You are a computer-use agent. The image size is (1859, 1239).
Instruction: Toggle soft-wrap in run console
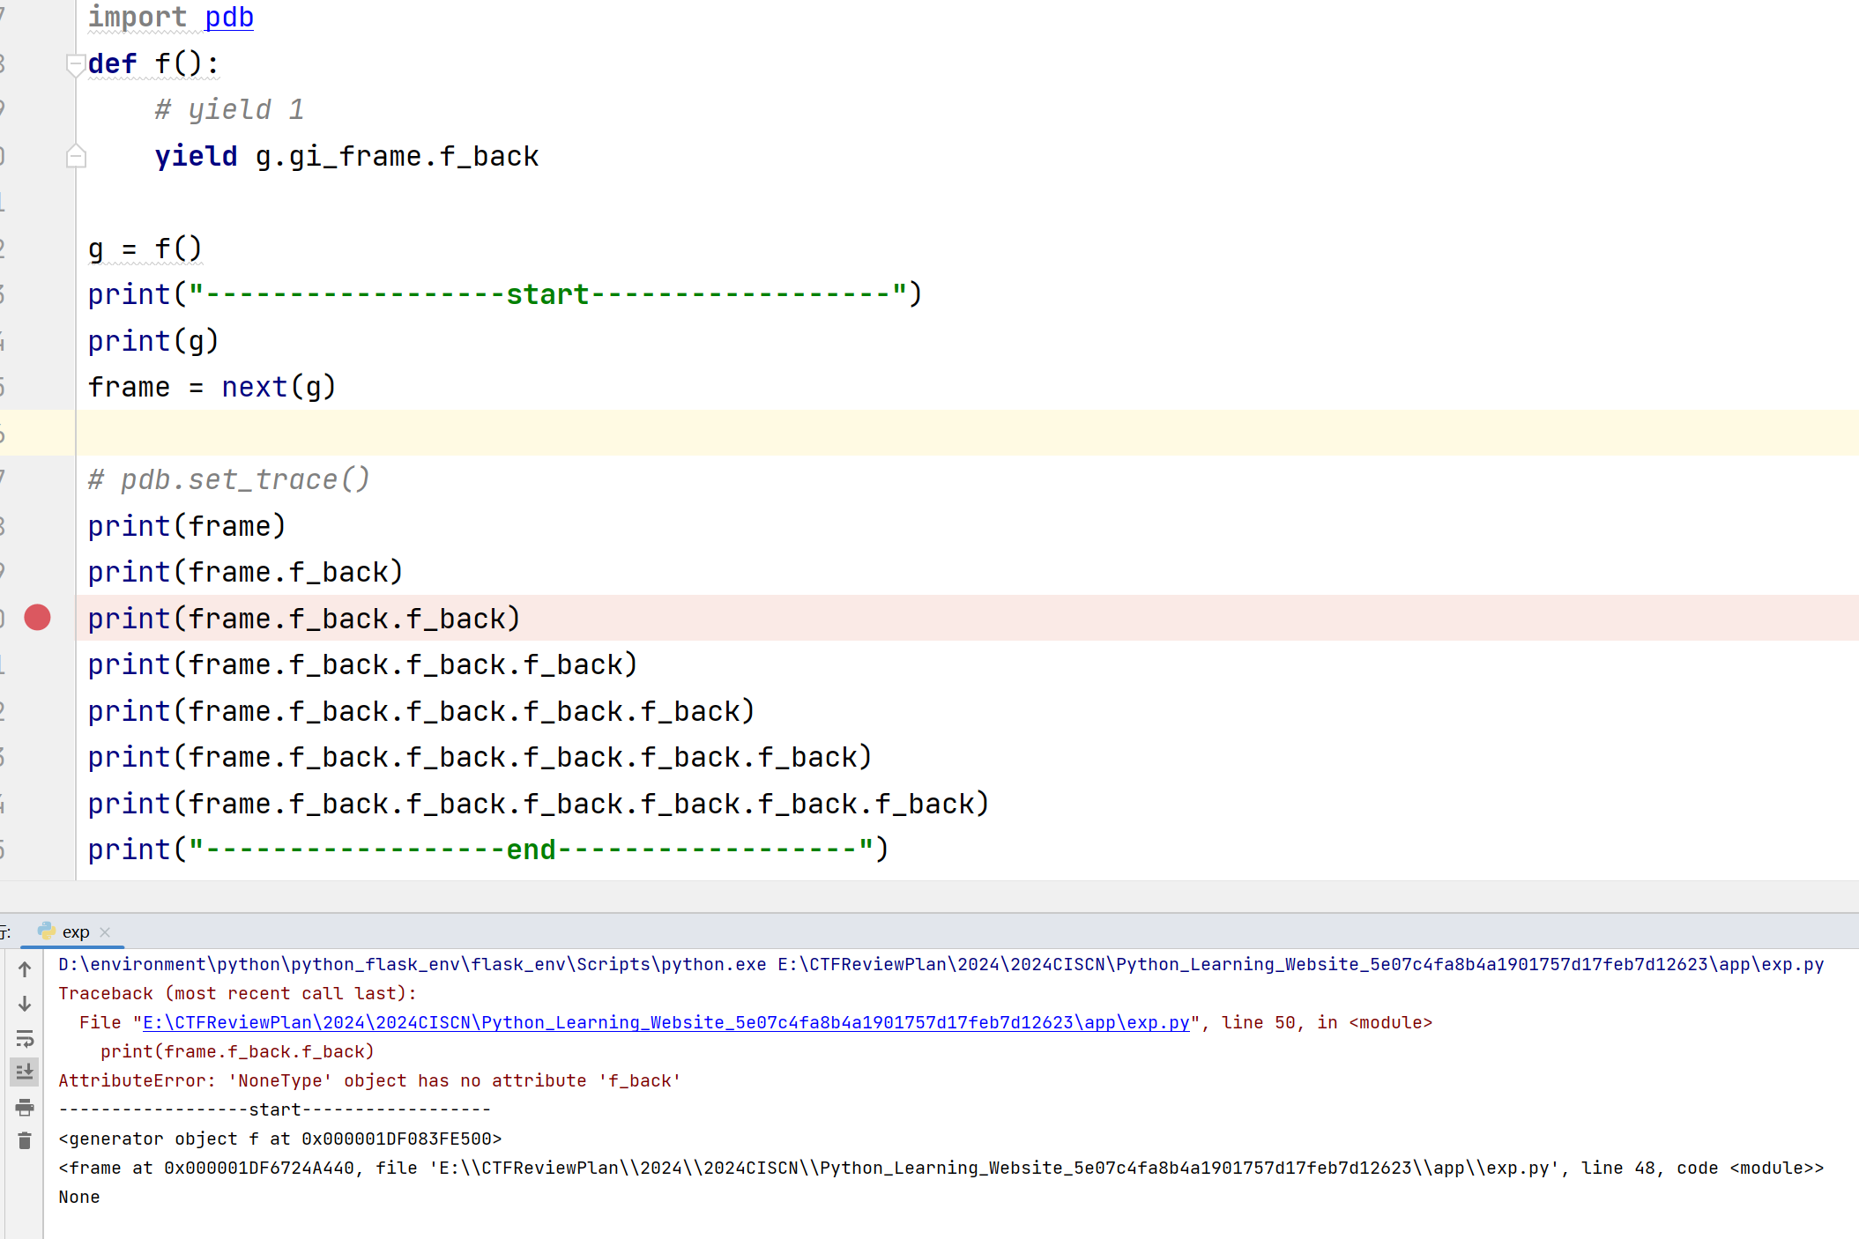(x=25, y=1038)
